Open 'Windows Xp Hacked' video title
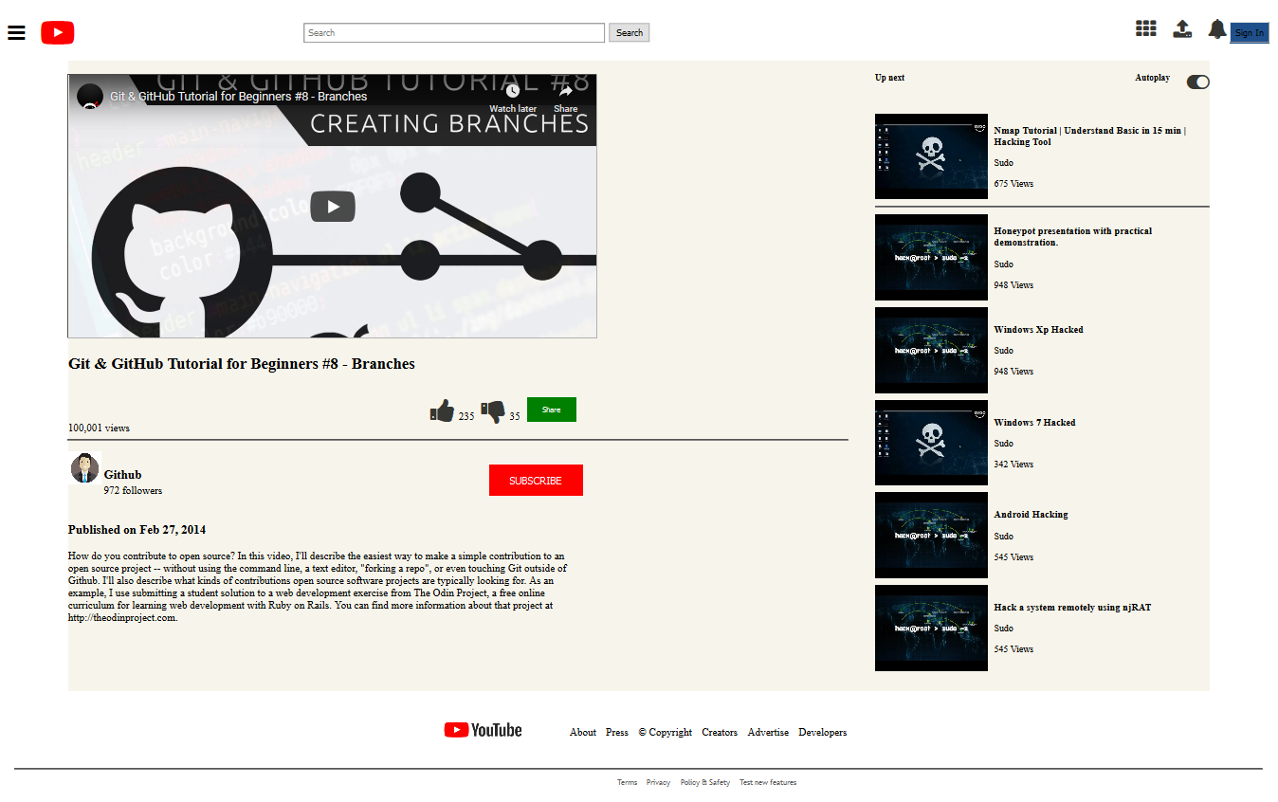The image size is (1278, 802). click(x=1038, y=329)
